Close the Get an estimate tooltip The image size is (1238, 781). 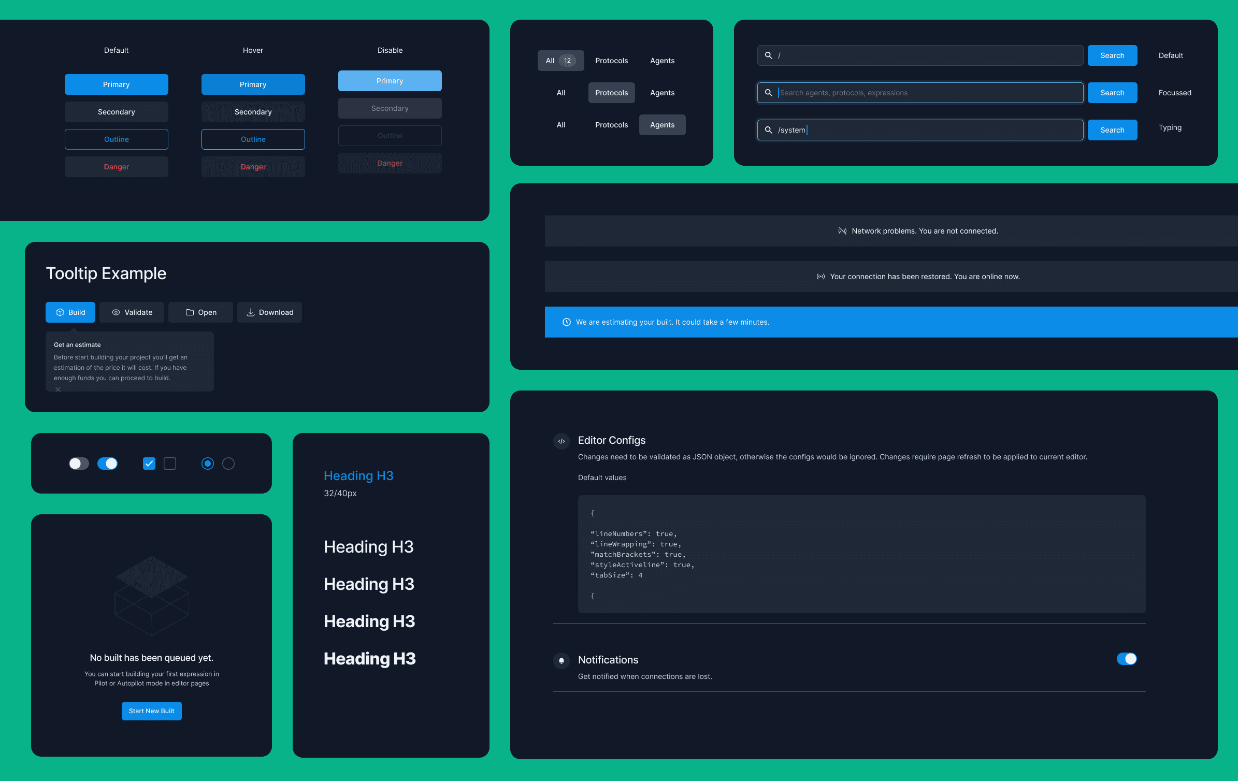(58, 389)
